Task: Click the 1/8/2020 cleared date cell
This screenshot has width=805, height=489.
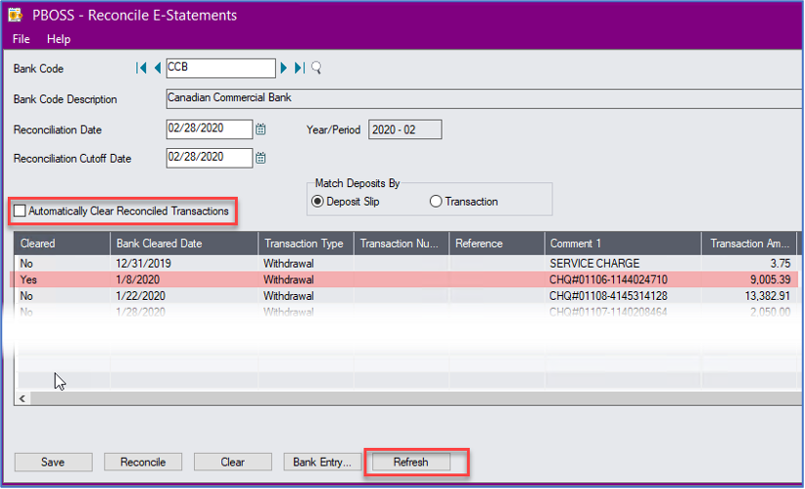Action: click(184, 280)
